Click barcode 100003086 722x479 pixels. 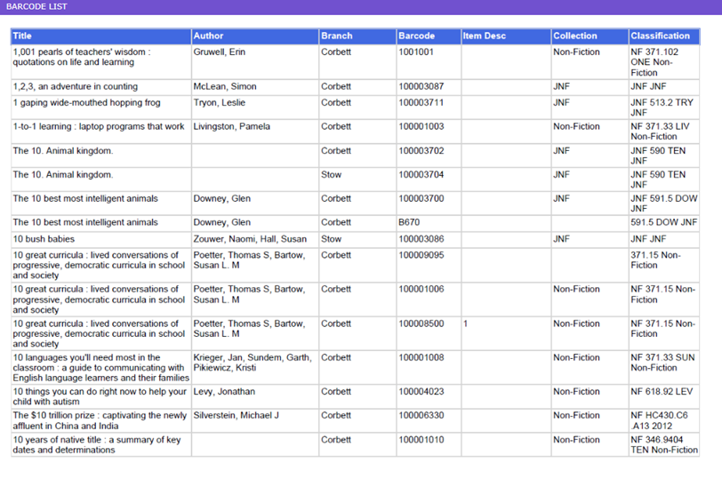pos(421,239)
